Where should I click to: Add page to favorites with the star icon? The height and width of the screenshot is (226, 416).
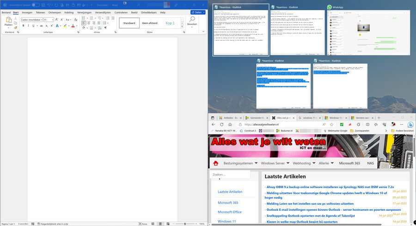331,124
